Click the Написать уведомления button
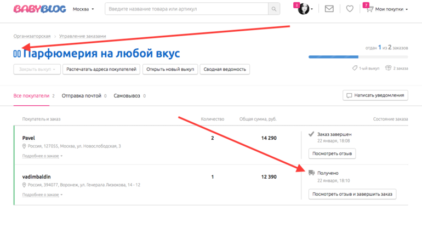 coord(375,95)
